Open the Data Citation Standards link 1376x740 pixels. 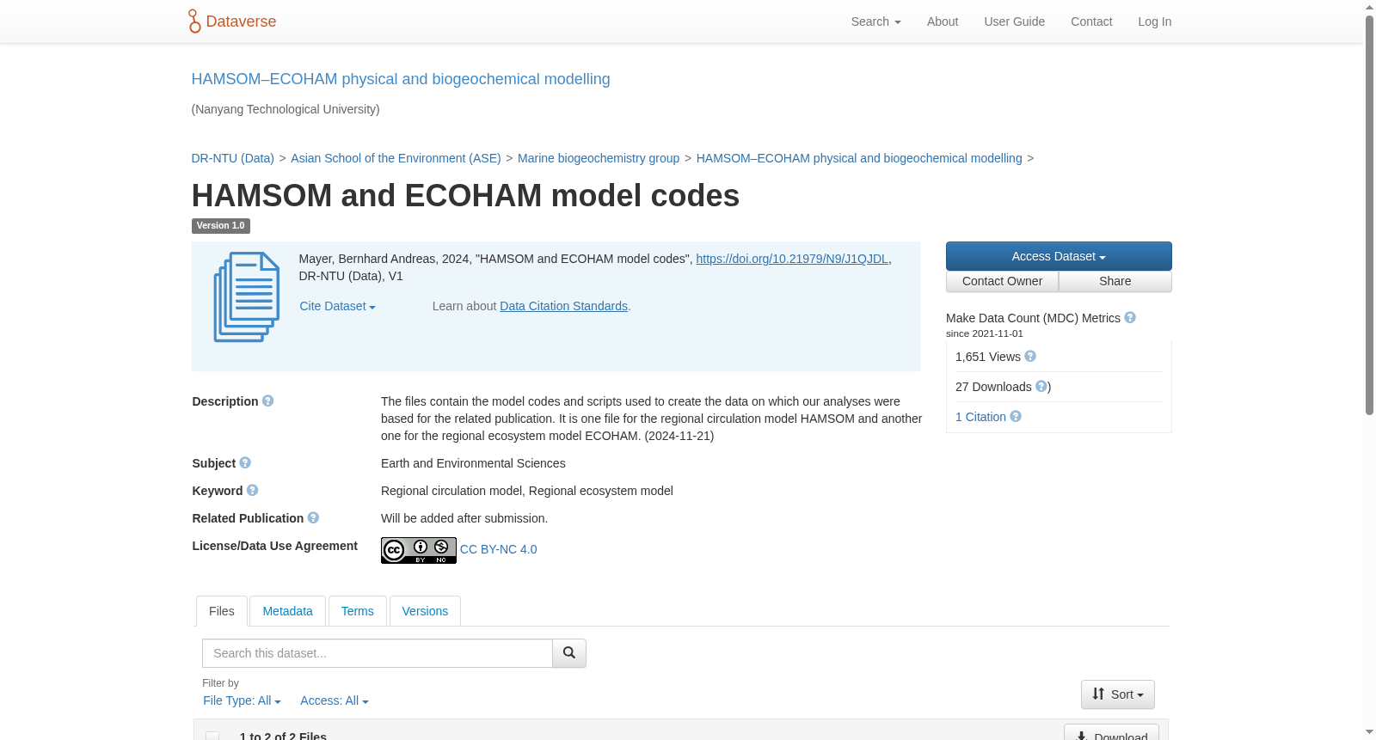563,307
